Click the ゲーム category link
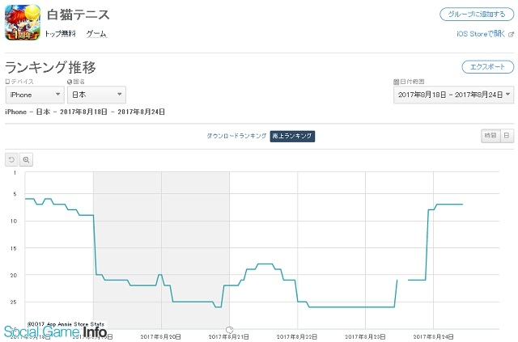The image size is (518, 342). tap(96, 34)
